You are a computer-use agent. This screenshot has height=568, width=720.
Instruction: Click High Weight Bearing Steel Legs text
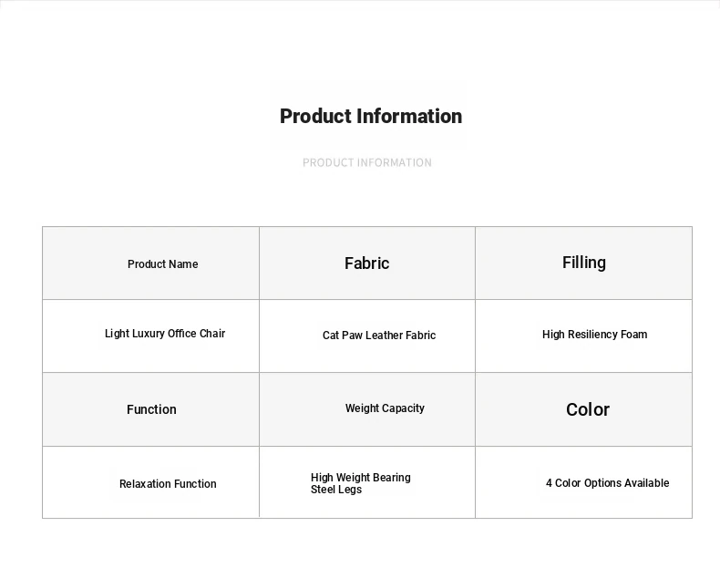point(361,483)
